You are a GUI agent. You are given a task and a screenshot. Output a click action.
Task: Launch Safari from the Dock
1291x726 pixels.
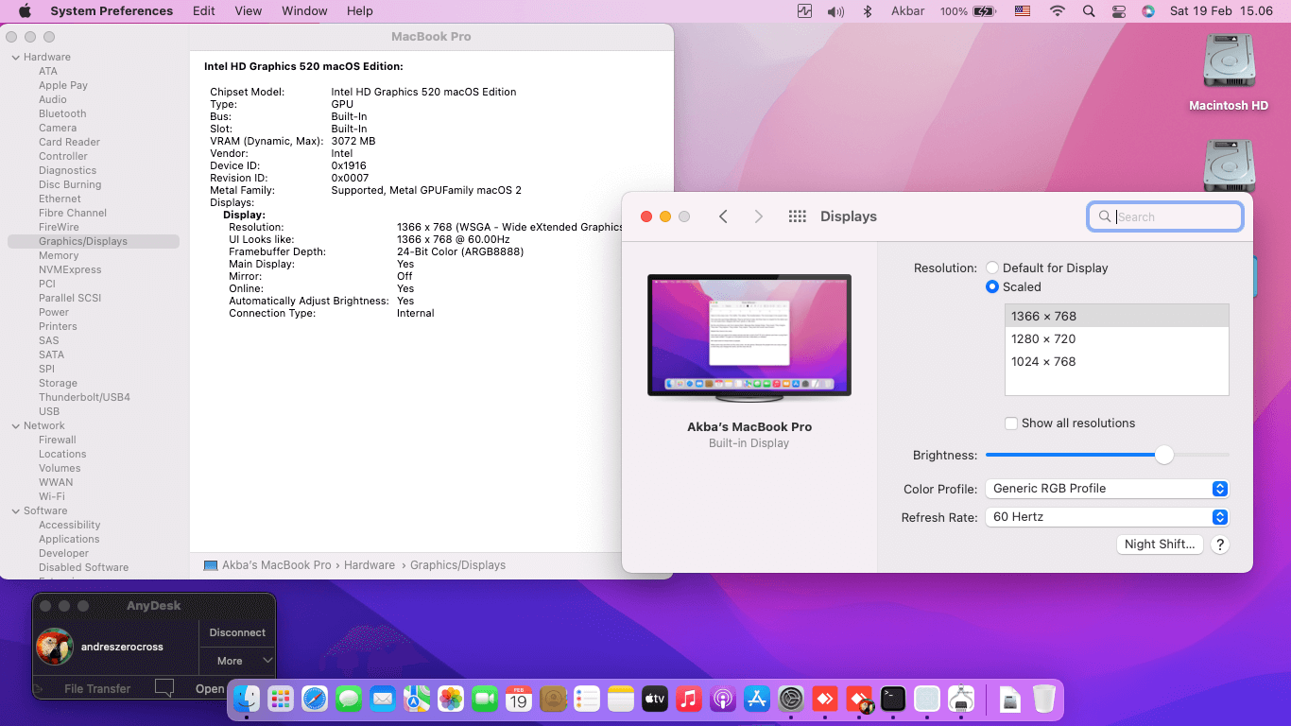coord(315,699)
